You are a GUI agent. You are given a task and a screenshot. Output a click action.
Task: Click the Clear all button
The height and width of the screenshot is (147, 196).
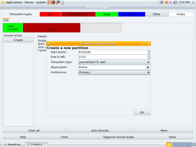(x=34, y=130)
